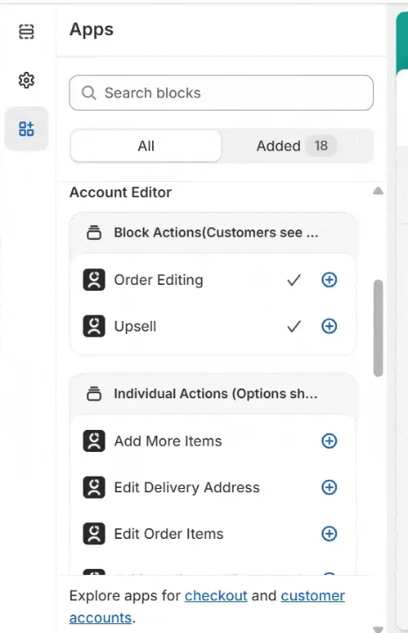Add the Edit Order Items block
Viewport: 408px width, 633px height.
(329, 534)
